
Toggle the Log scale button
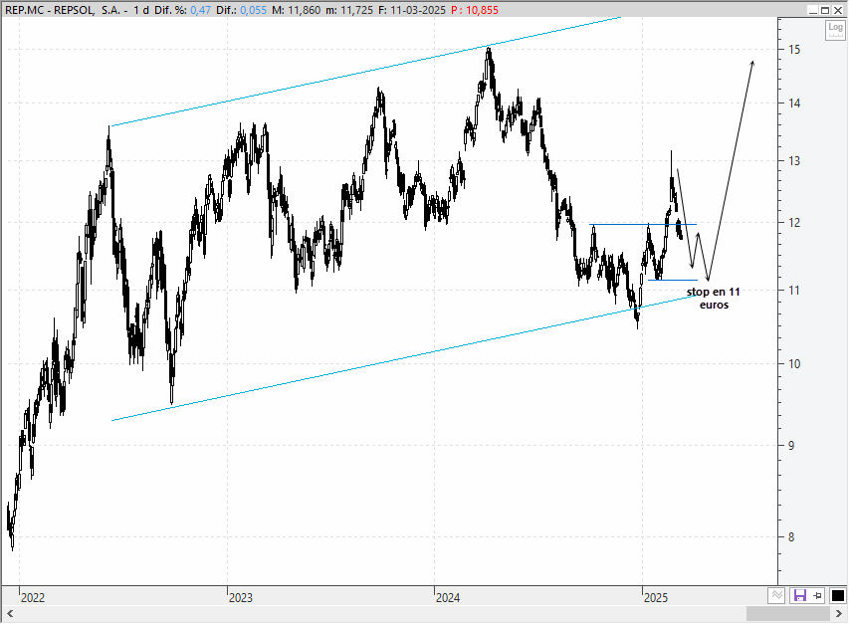[835, 30]
